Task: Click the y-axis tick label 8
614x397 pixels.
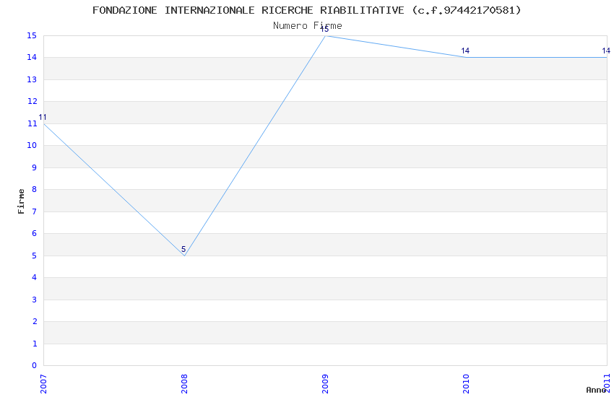Action: [x=35, y=189]
